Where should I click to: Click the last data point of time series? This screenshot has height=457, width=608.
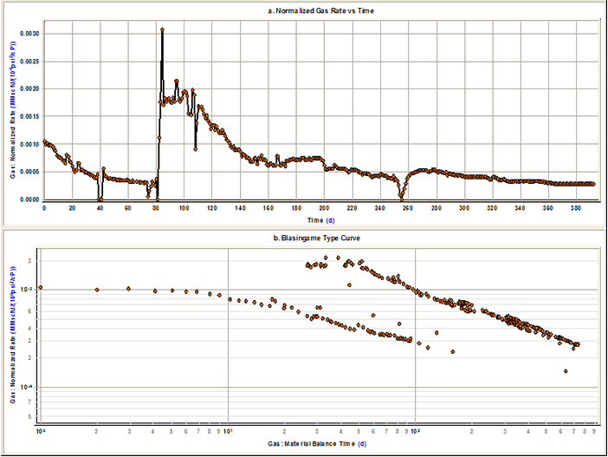point(593,184)
